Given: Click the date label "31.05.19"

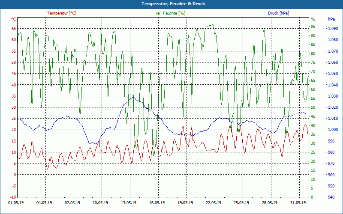Looking at the screenshot, I should point(298,203).
